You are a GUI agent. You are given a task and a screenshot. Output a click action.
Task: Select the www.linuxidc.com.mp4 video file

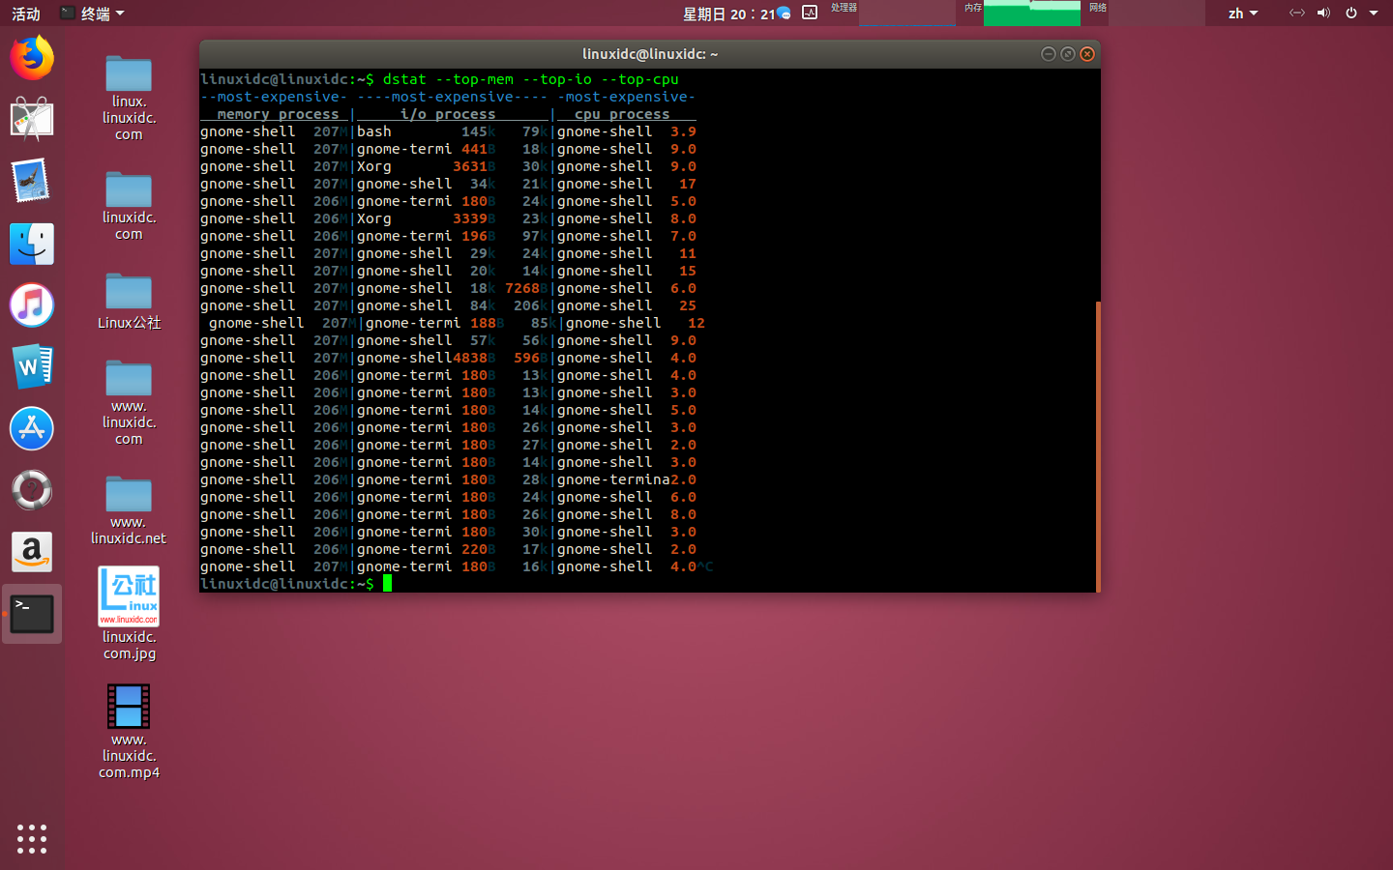point(129,732)
